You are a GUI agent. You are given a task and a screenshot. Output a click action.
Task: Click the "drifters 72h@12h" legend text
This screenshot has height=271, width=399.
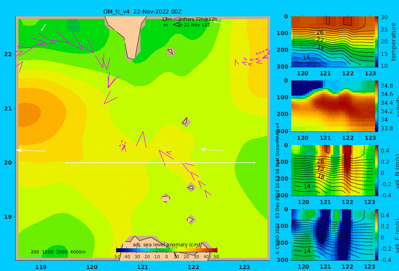[198, 19]
